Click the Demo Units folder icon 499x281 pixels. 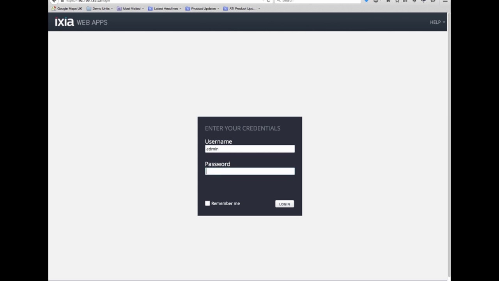click(x=89, y=9)
